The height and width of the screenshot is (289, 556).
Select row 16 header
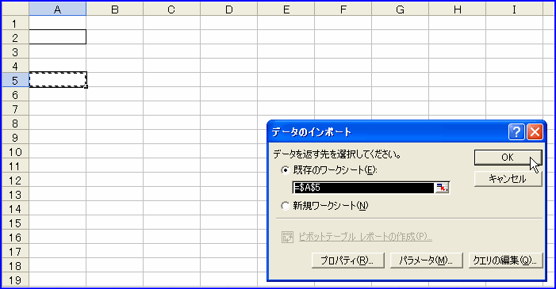[x=15, y=237]
